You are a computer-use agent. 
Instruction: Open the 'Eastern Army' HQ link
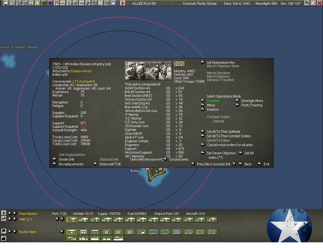(81, 71)
